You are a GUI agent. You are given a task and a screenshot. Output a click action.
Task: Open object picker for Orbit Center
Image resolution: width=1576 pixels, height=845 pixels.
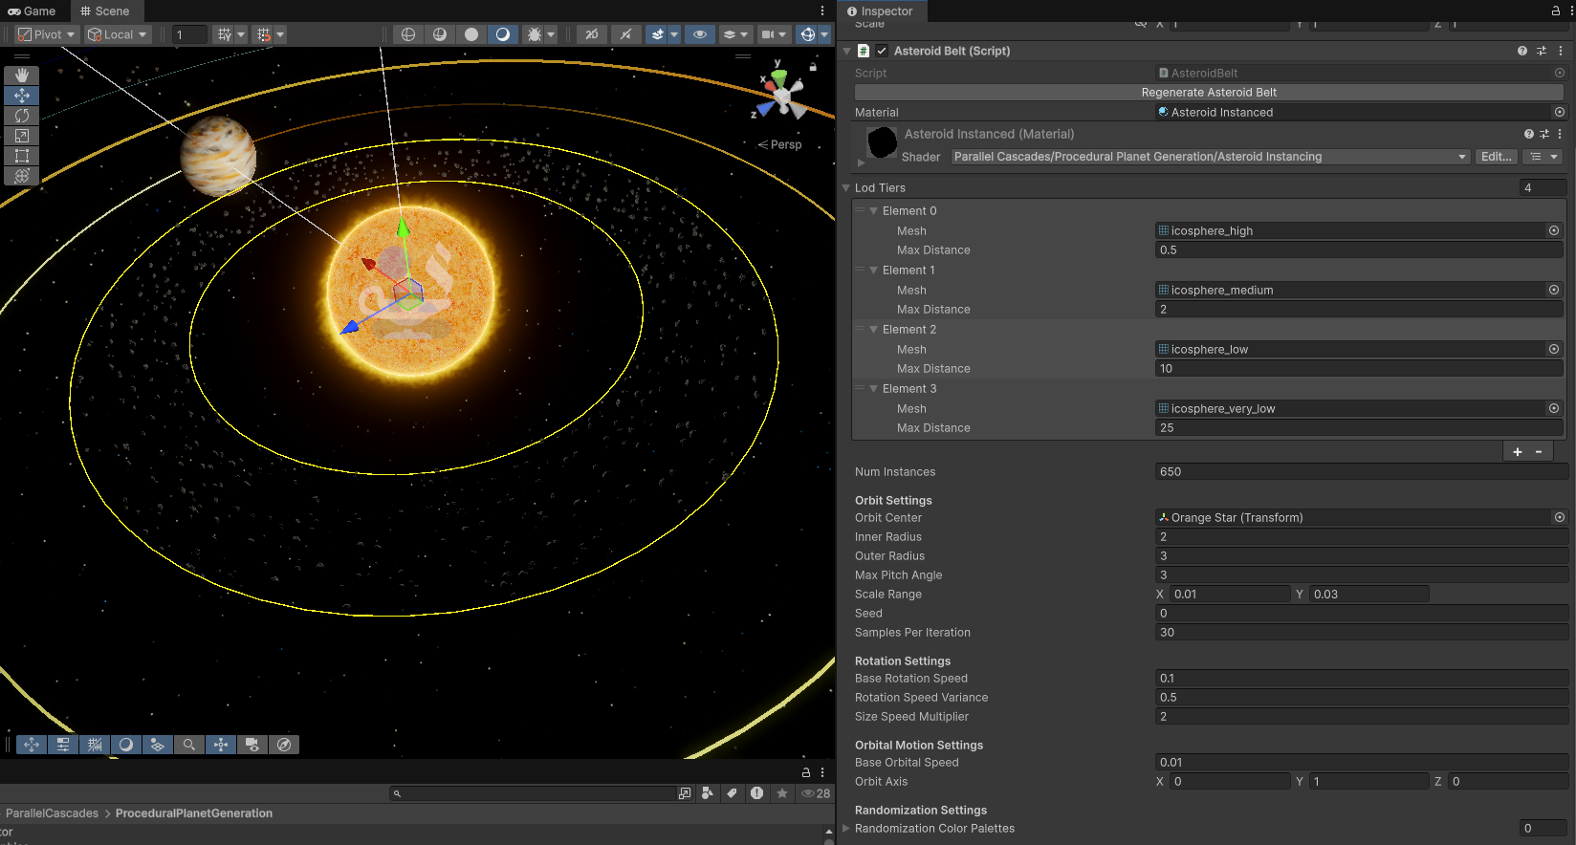coord(1560,517)
